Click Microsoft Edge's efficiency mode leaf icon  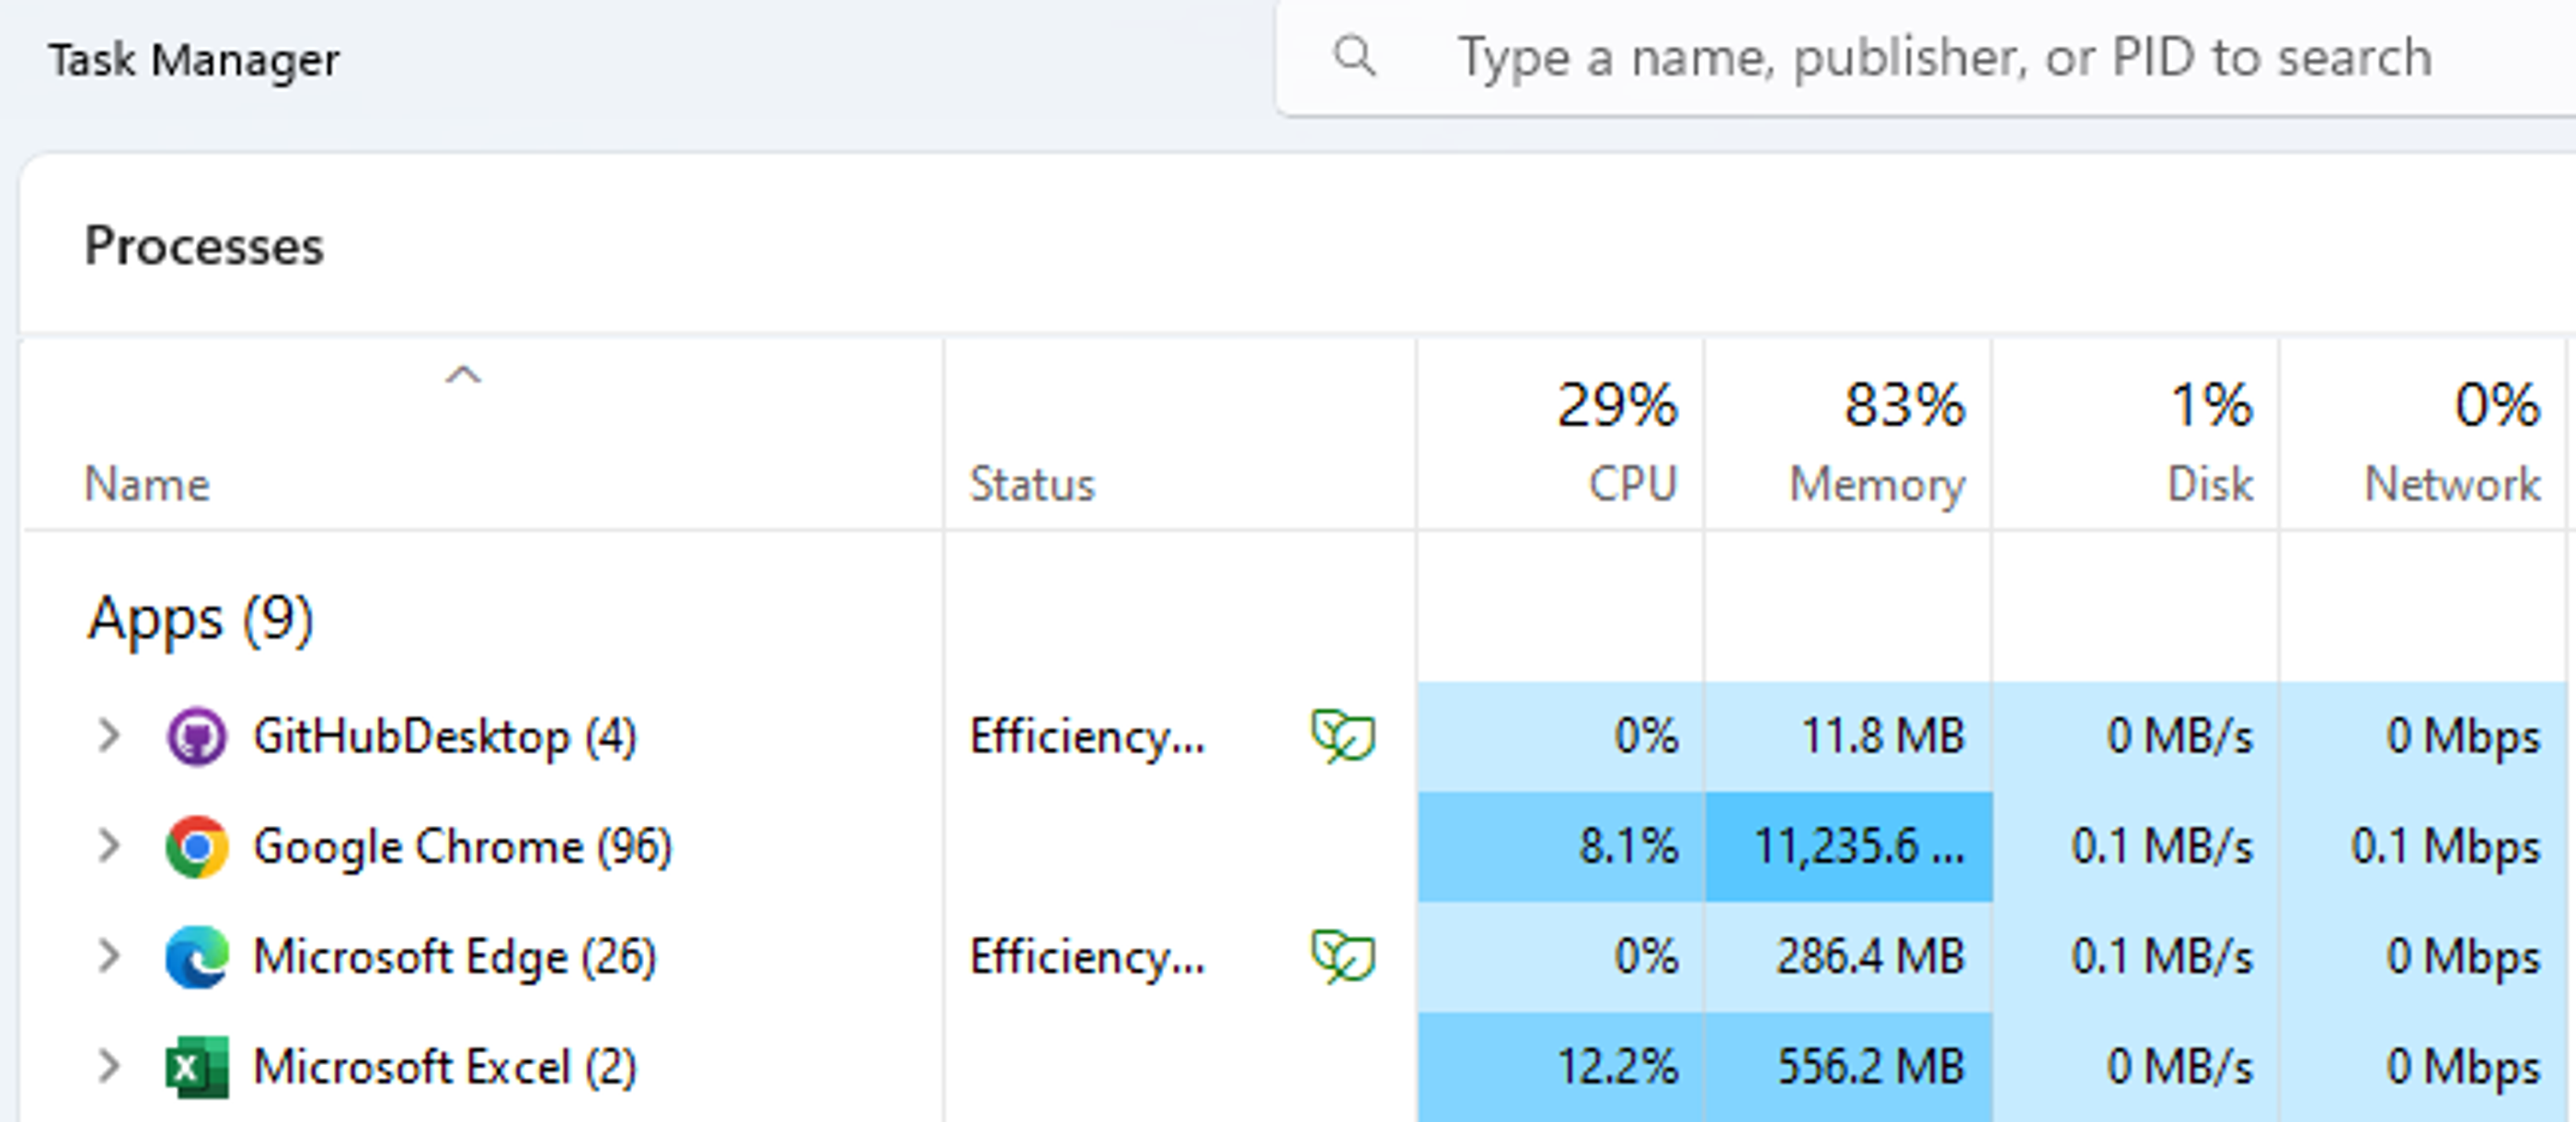click(x=1343, y=957)
